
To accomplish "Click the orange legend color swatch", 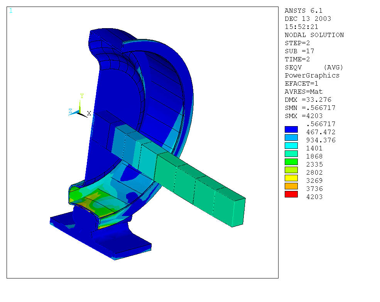I will point(291,186).
